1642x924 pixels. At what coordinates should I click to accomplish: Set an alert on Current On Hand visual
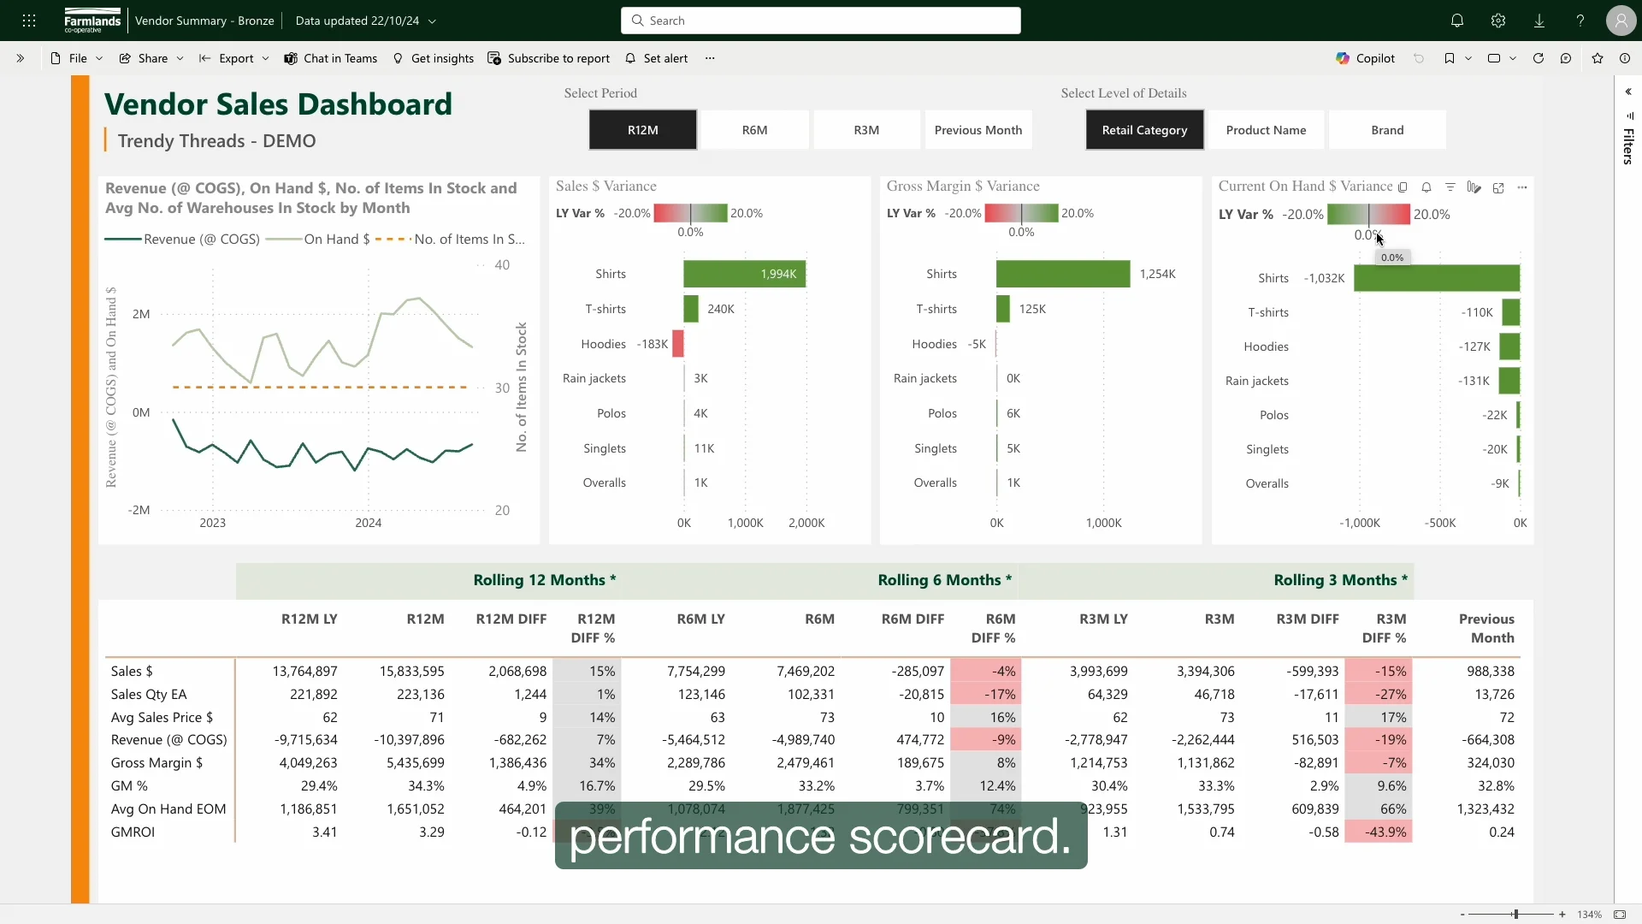point(1426,187)
